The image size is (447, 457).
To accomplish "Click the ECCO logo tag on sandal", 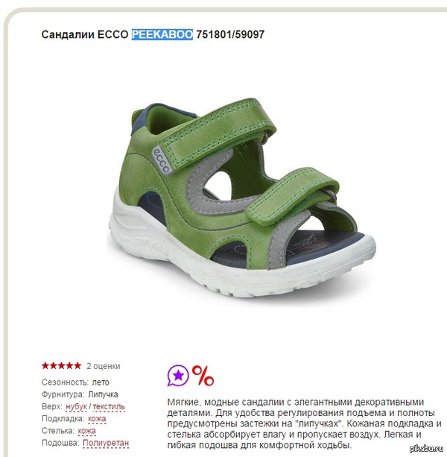I will pyautogui.click(x=161, y=160).
